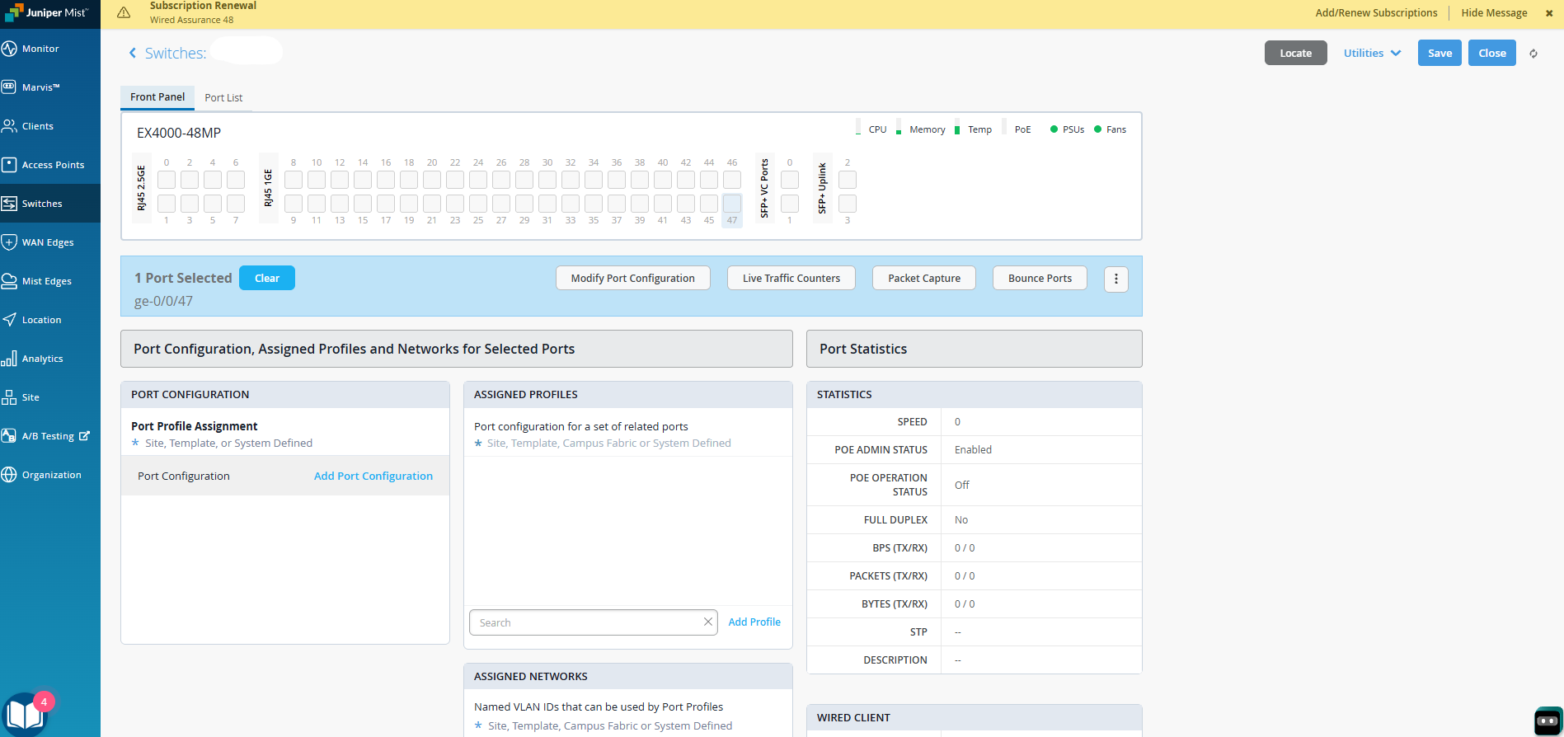Clear the selected port
Image resolution: width=1564 pixels, height=737 pixels.
[267, 278]
